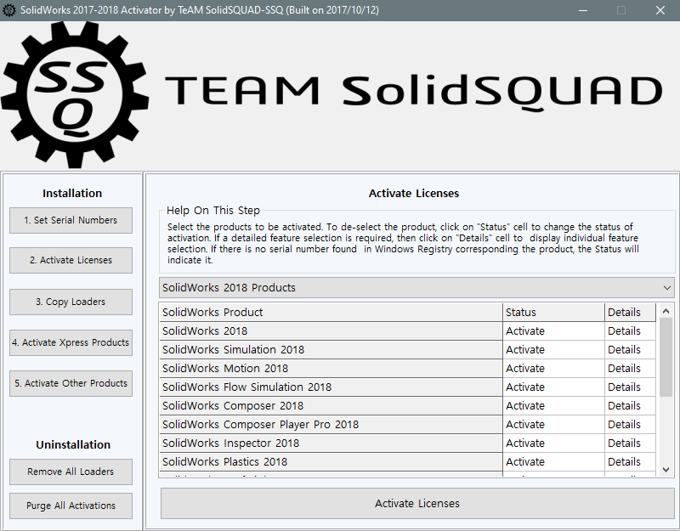This screenshot has width=680, height=531.
Task: Click the product list scroll-down arrow
Action: click(x=666, y=470)
